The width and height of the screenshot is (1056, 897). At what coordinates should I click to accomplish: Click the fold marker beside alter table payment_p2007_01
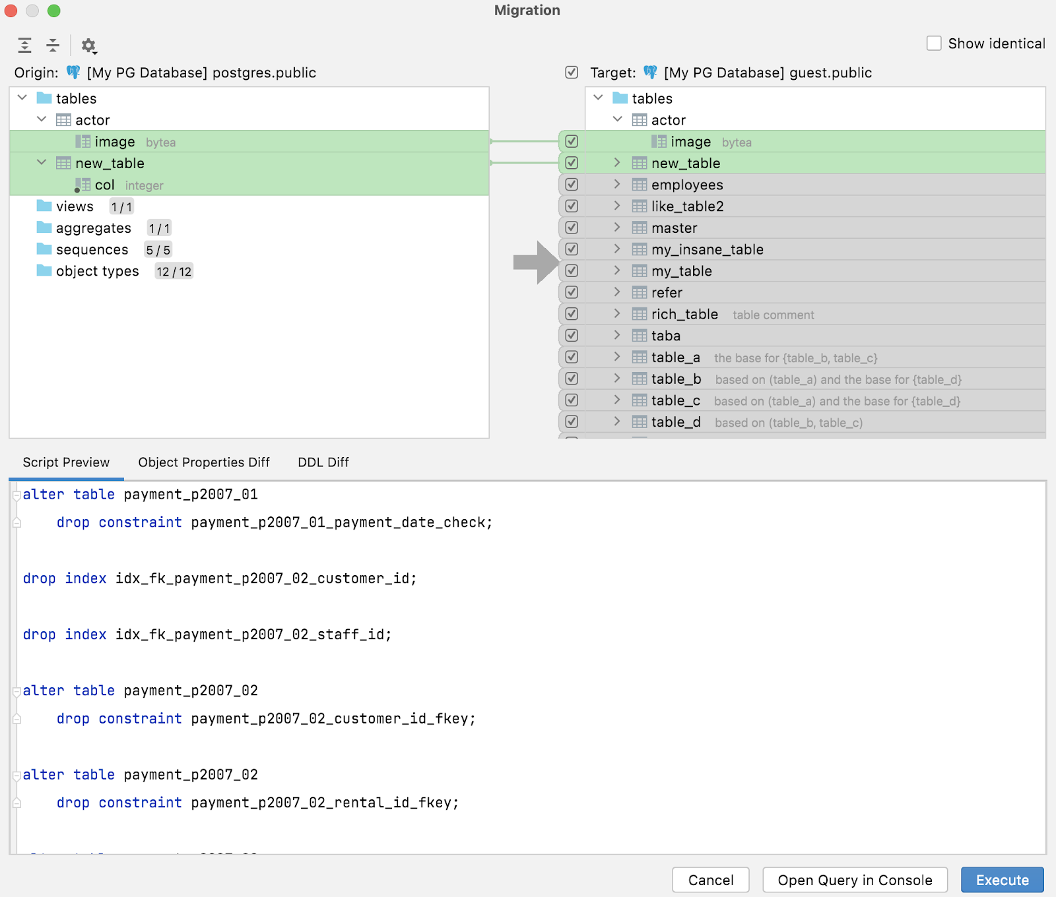[16, 495]
